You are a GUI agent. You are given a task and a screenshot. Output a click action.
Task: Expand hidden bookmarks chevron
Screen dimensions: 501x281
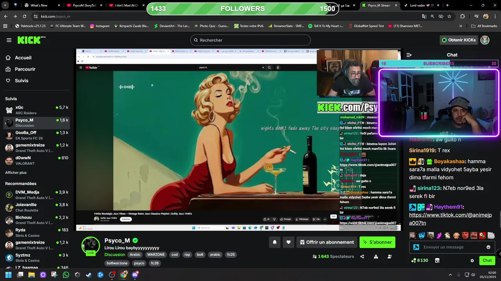point(461,26)
